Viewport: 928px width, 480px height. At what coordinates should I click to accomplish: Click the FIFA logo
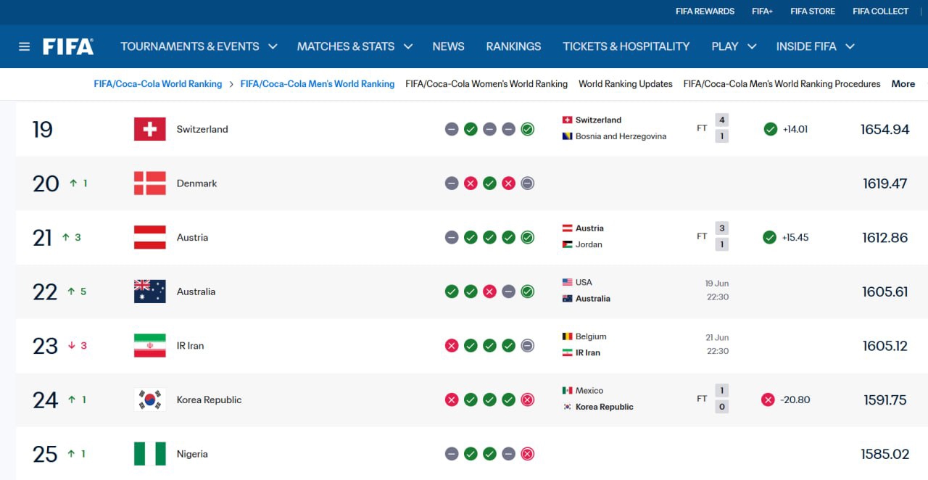[68, 46]
